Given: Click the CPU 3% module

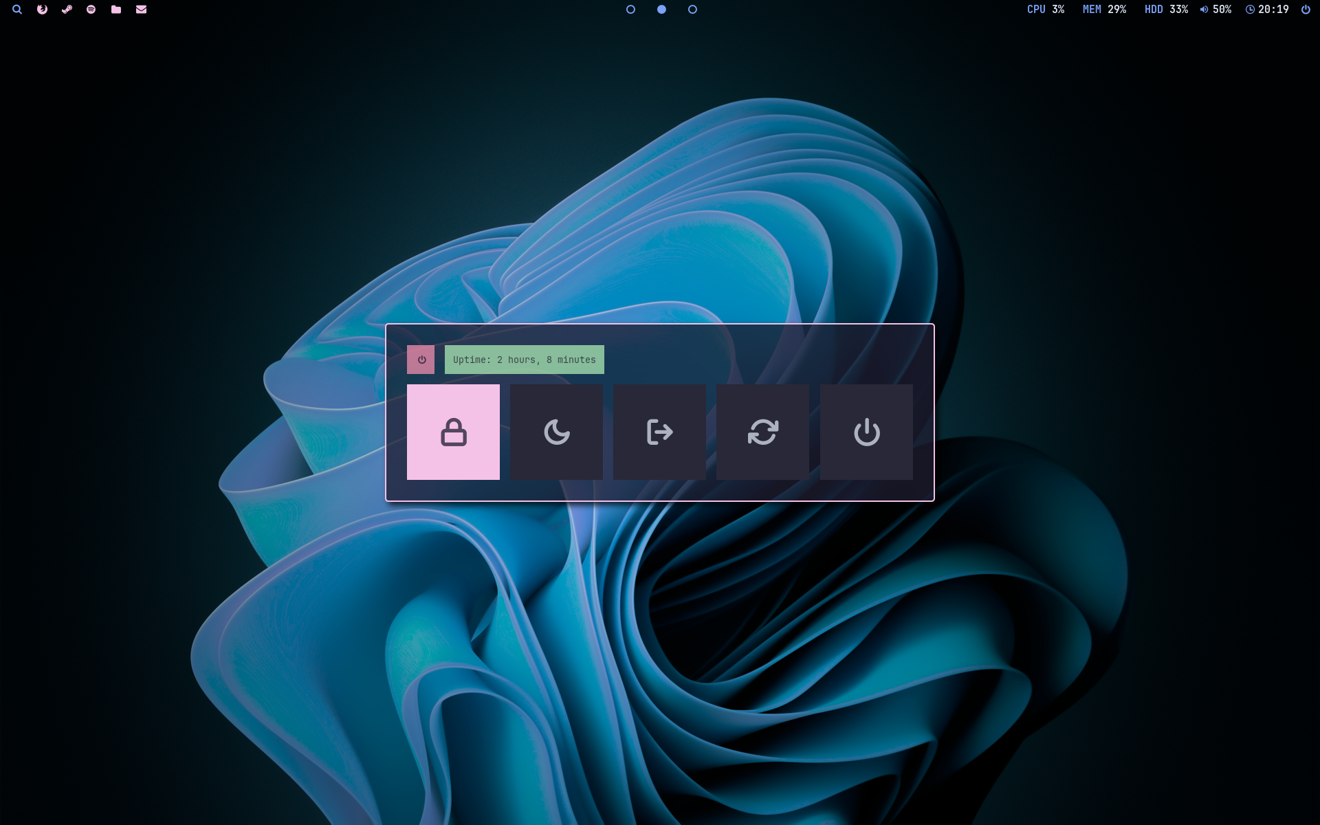Looking at the screenshot, I should point(1045,10).
